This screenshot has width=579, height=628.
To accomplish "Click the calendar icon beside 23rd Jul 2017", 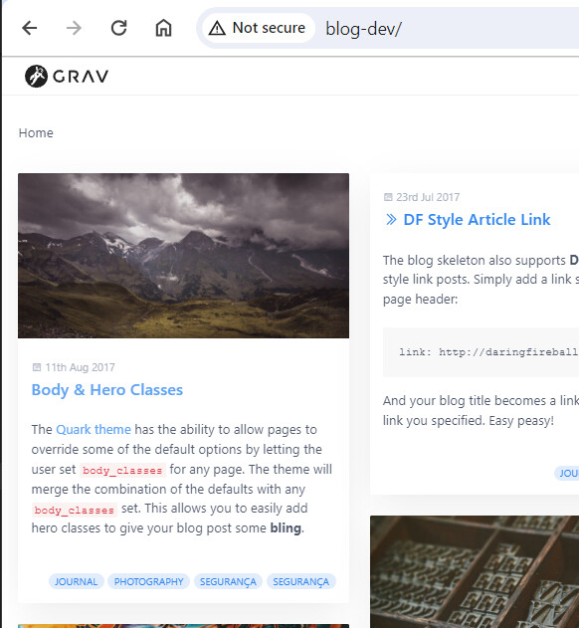I will coord(388,197).
